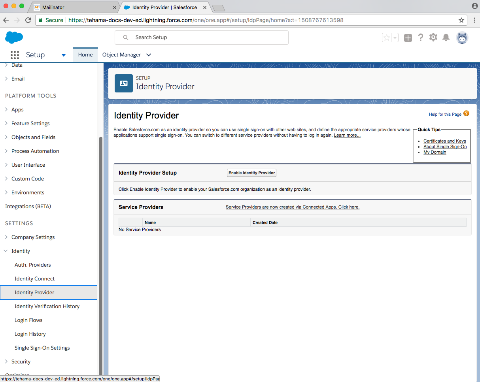Select the Identity Provider | Salesforce browser tab

point(164,7)
